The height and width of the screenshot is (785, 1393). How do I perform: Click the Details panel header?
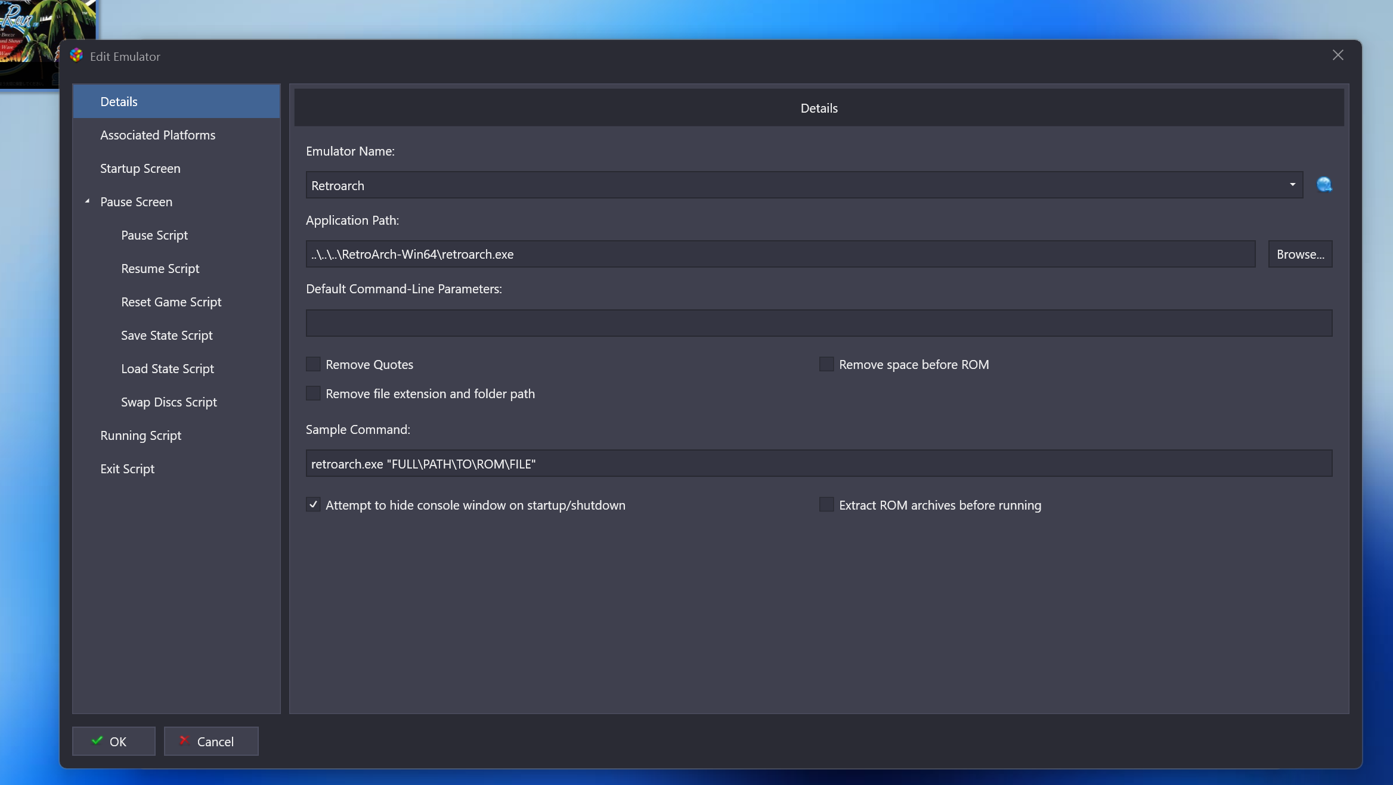(x=819, y=108)
